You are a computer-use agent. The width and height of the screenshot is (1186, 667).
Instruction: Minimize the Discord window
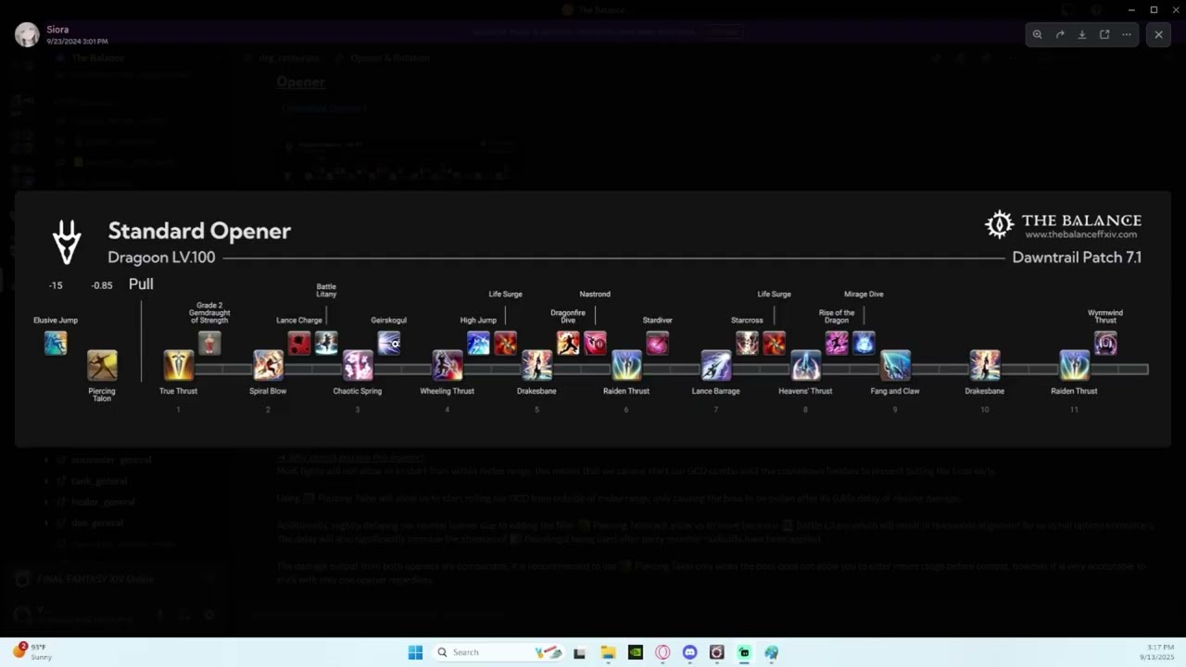point(1131,9)
